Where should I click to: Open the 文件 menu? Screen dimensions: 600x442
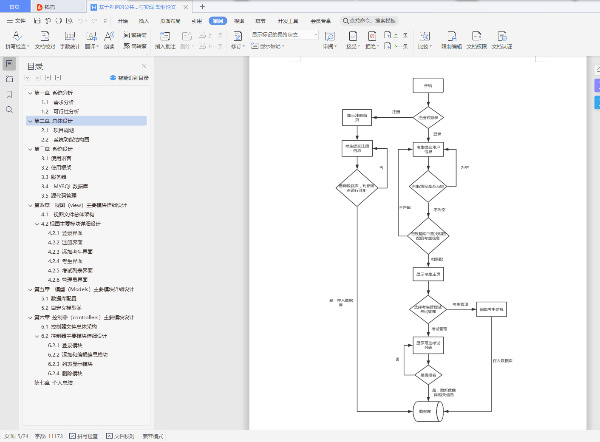16,21
